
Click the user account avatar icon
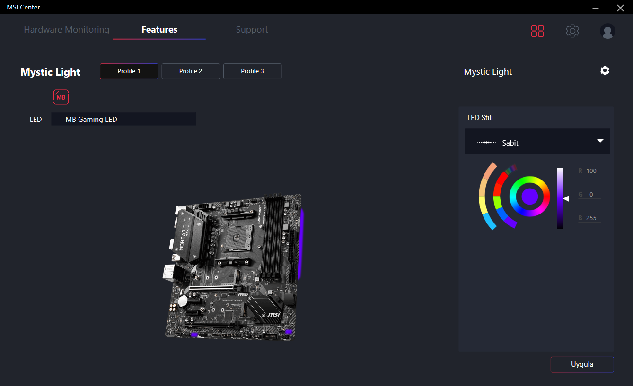607,31
